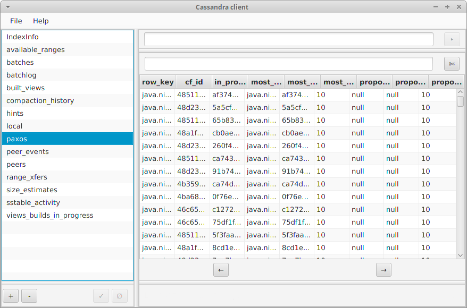Viewport: 467px width, 308px height.
Task: Click the cancel circle-slash button
Action: pyautogui.click(x=120, y=296)
